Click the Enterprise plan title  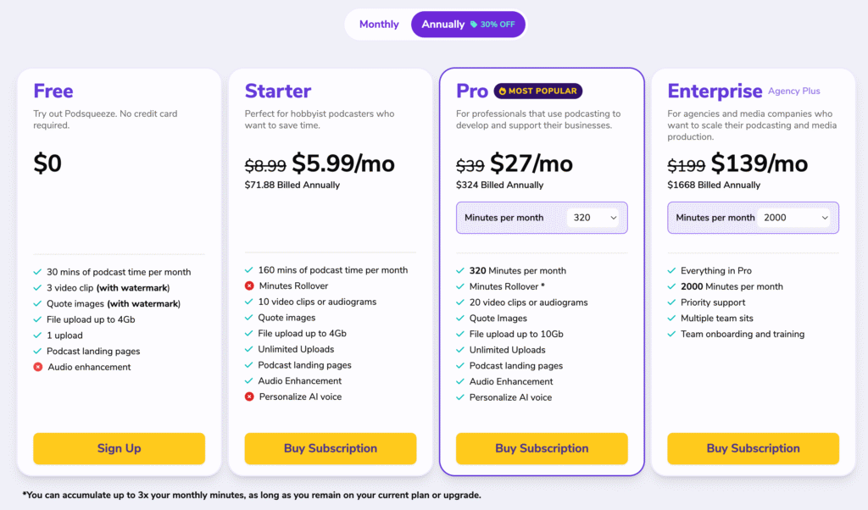715,91
